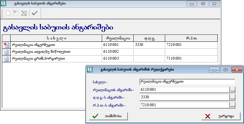
Task: Click the delete record toolbar icon
Action: pos(24,13)
